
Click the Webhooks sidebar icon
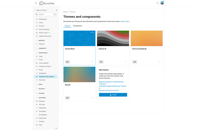37,108
